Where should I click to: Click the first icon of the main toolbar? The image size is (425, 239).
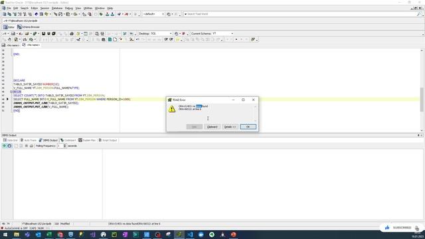(x=5, y=14)
